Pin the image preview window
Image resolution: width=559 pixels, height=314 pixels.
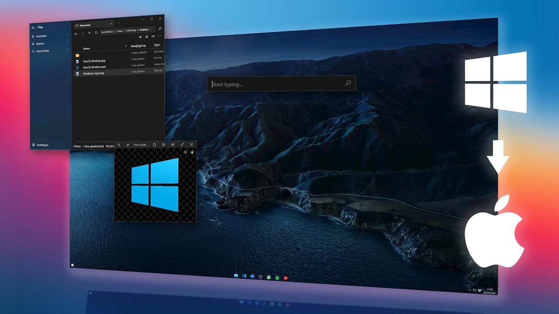pos(128,145)
